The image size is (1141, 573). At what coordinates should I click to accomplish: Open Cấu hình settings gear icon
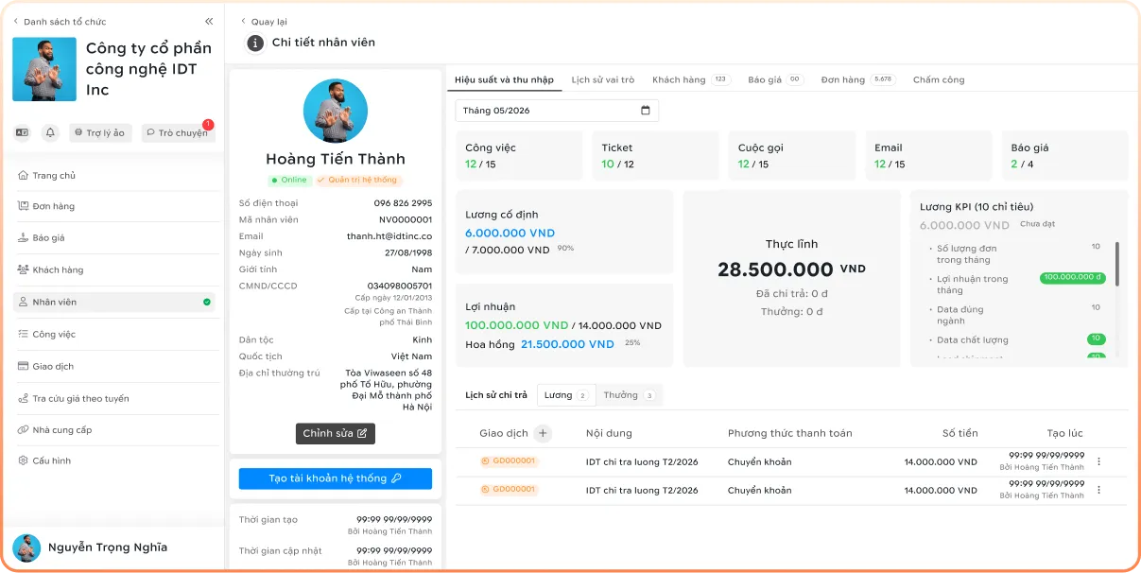point(23,461)
